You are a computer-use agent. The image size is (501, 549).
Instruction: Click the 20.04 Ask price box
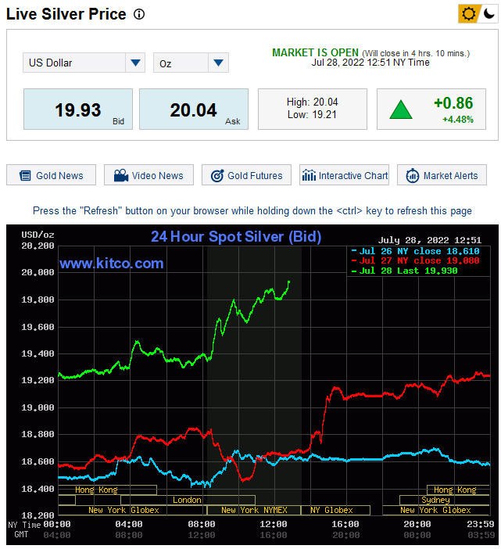coord(194,109)
